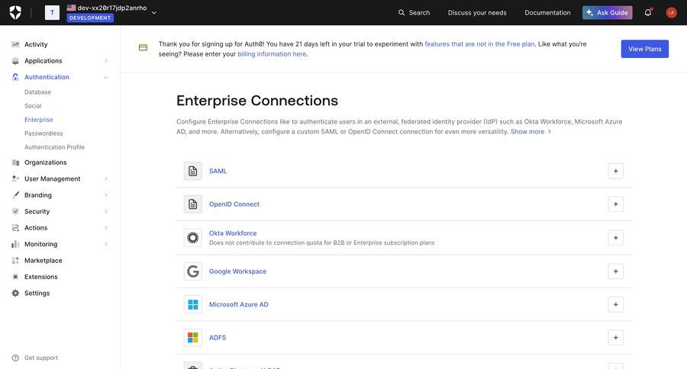Click the Search field in top bar
This screenshot has height=369, width=687.
pyautogui.click(x=414, y=12)
